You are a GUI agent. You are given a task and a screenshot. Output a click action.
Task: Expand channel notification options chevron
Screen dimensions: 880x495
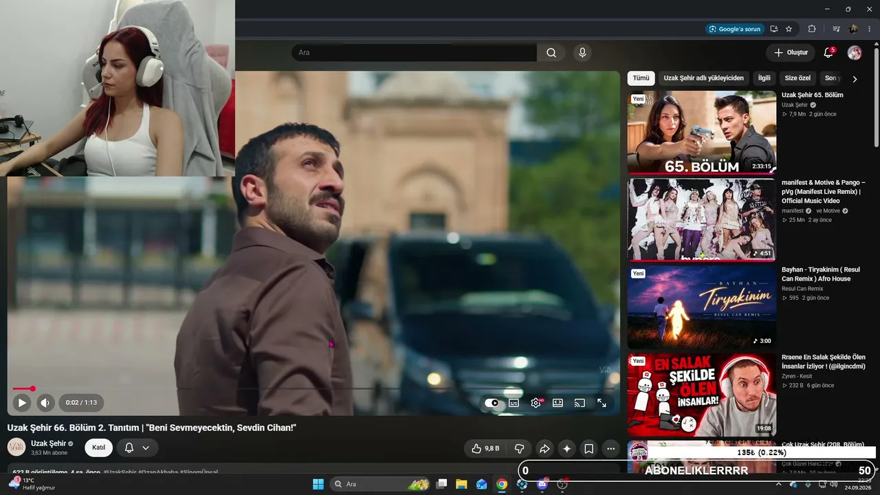pos(146,448)
